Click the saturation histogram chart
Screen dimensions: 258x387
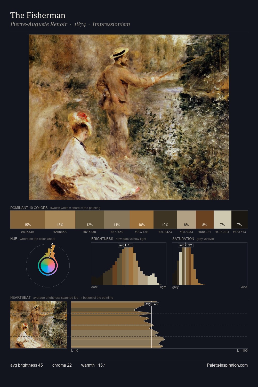tap(210, 264)
